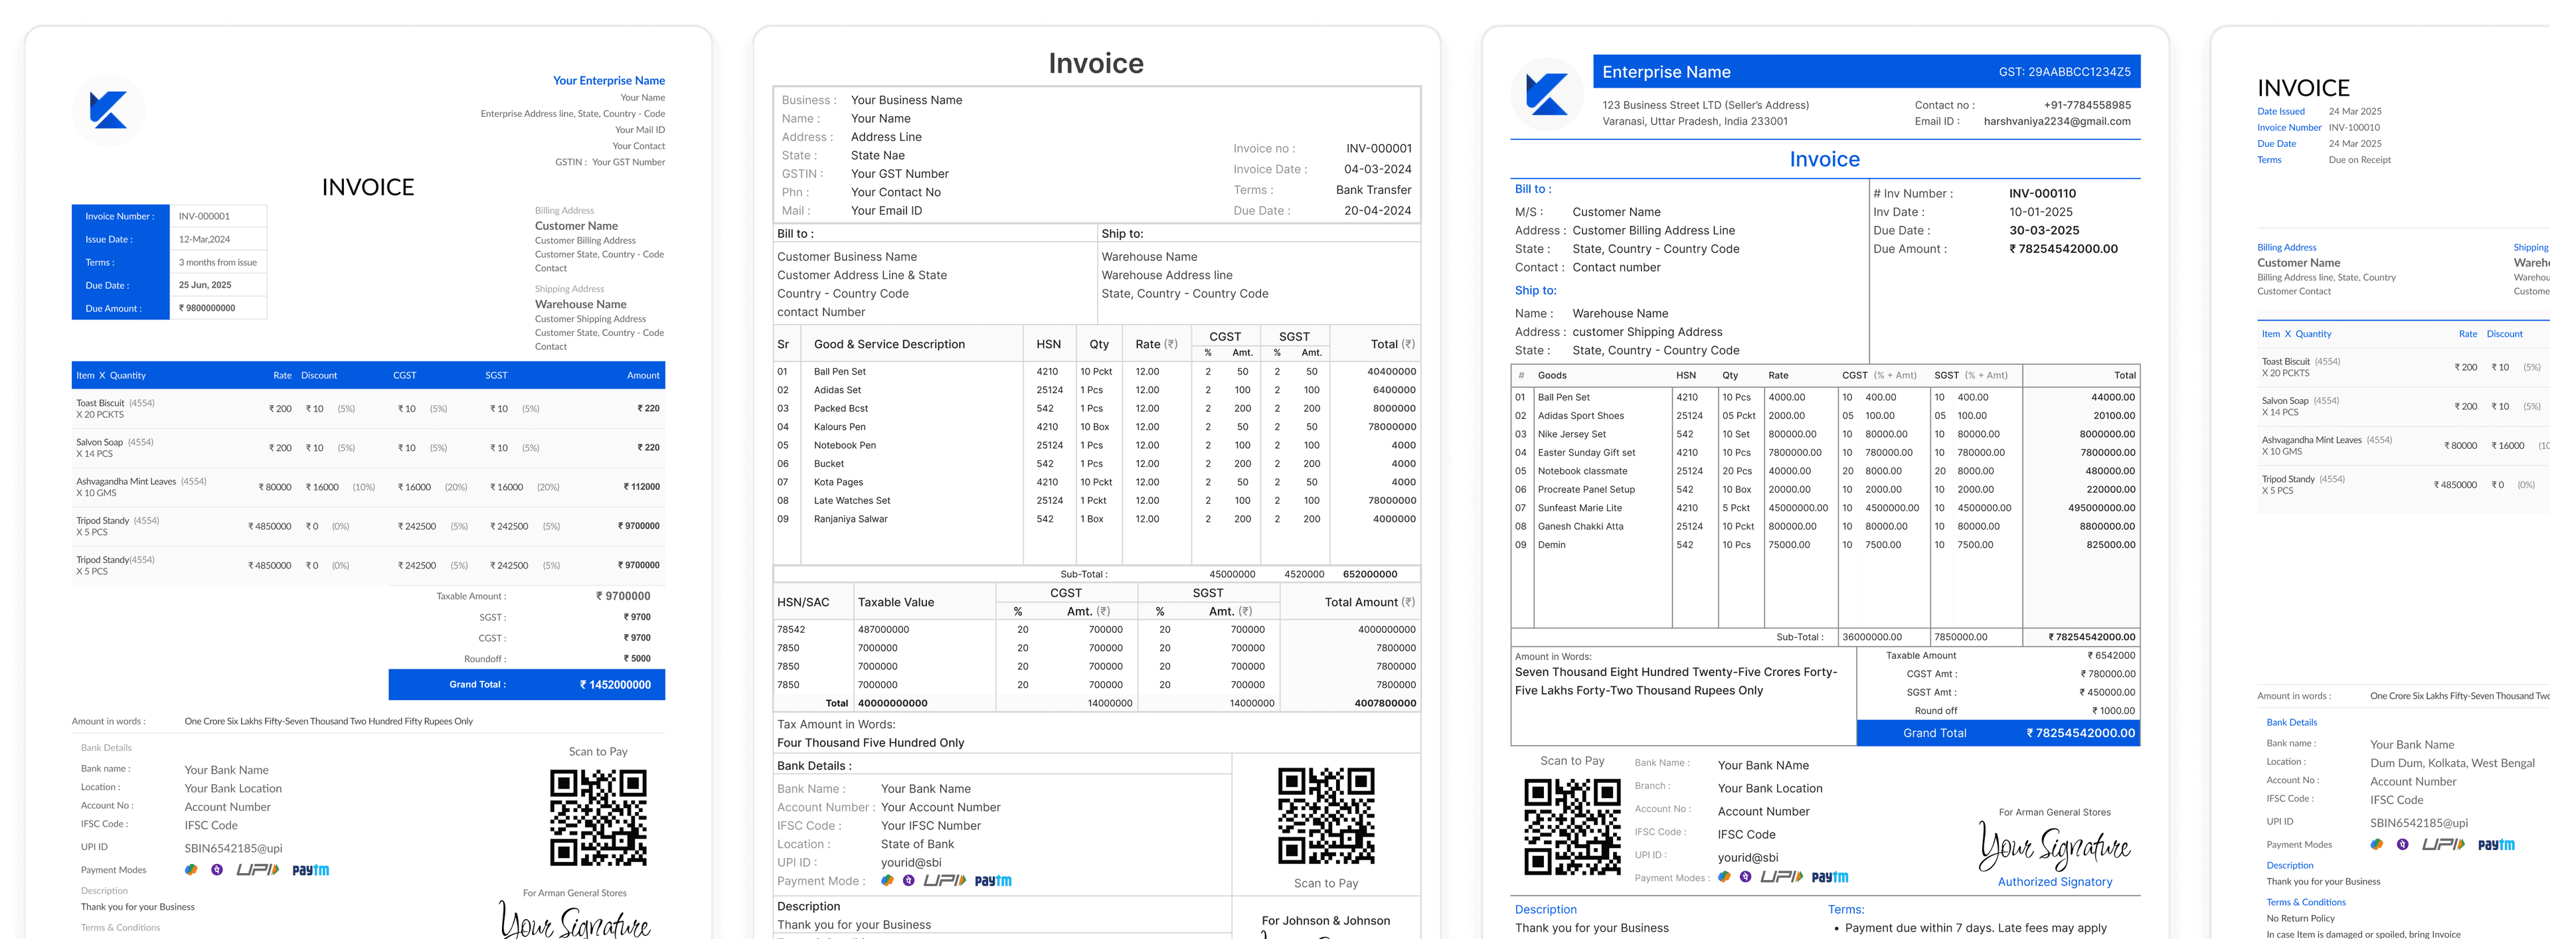Viewport: 2550px width, 939px height.
Task: Click the 'Ranjaniya Salwar' item row
Action: [x=1096, y=519]
